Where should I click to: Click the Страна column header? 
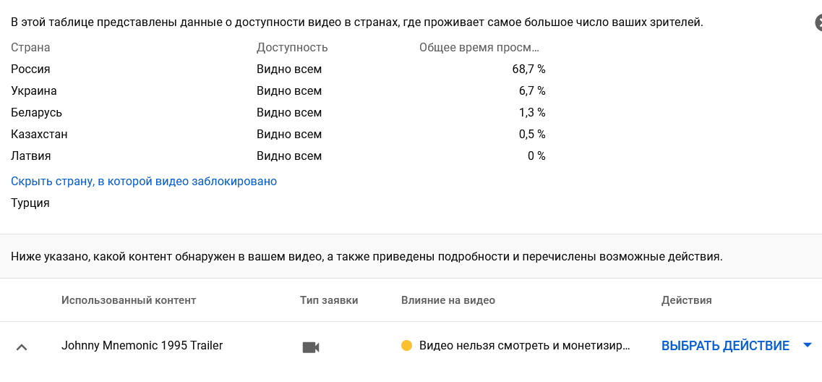click(30, 48)
